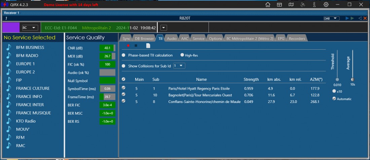Click the music note icon beside RFM
The image size is (370, 160).
(x=9, y=138)
